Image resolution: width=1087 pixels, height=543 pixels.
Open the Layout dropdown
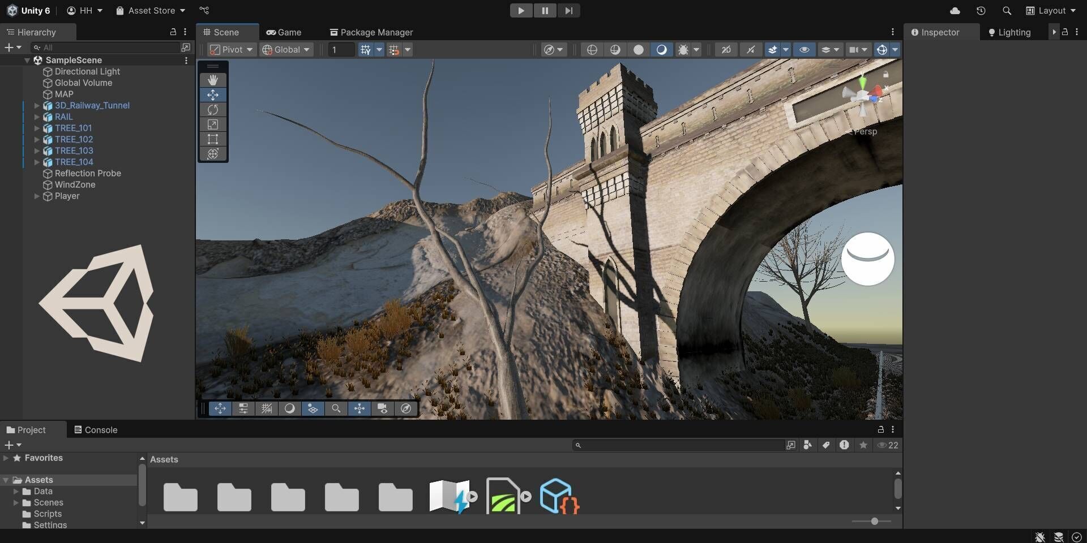tap(1051, 11)
